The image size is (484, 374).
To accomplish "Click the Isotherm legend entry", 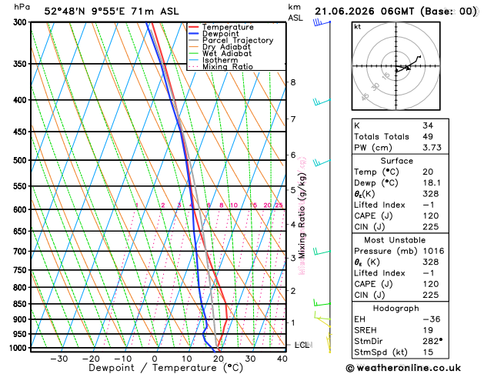I will 213,60.
